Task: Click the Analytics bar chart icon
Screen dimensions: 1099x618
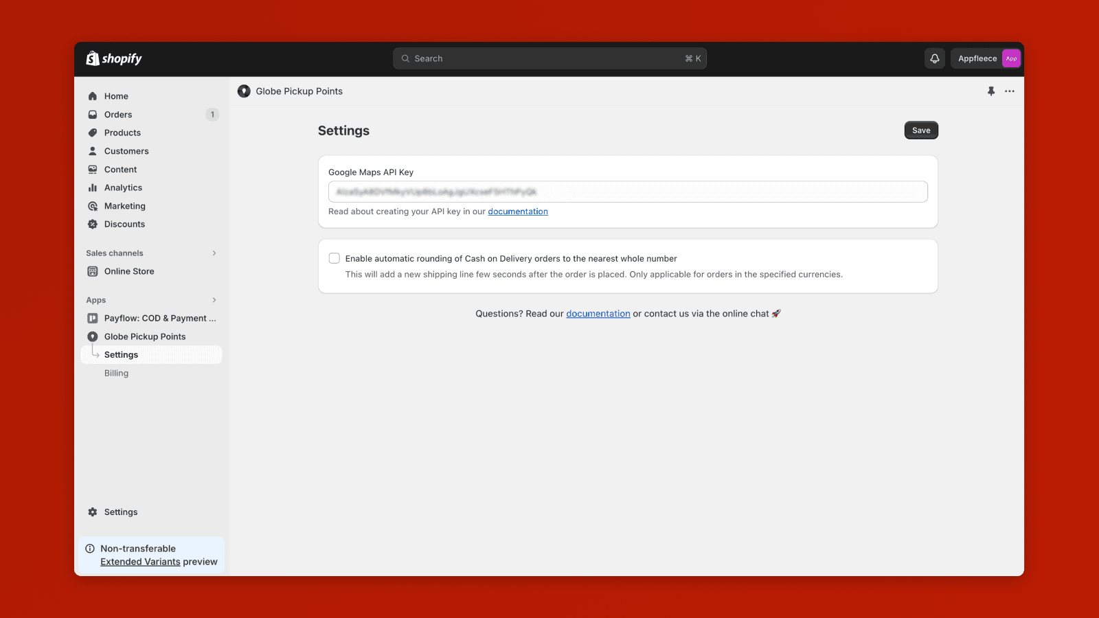Action: (93, 187)
